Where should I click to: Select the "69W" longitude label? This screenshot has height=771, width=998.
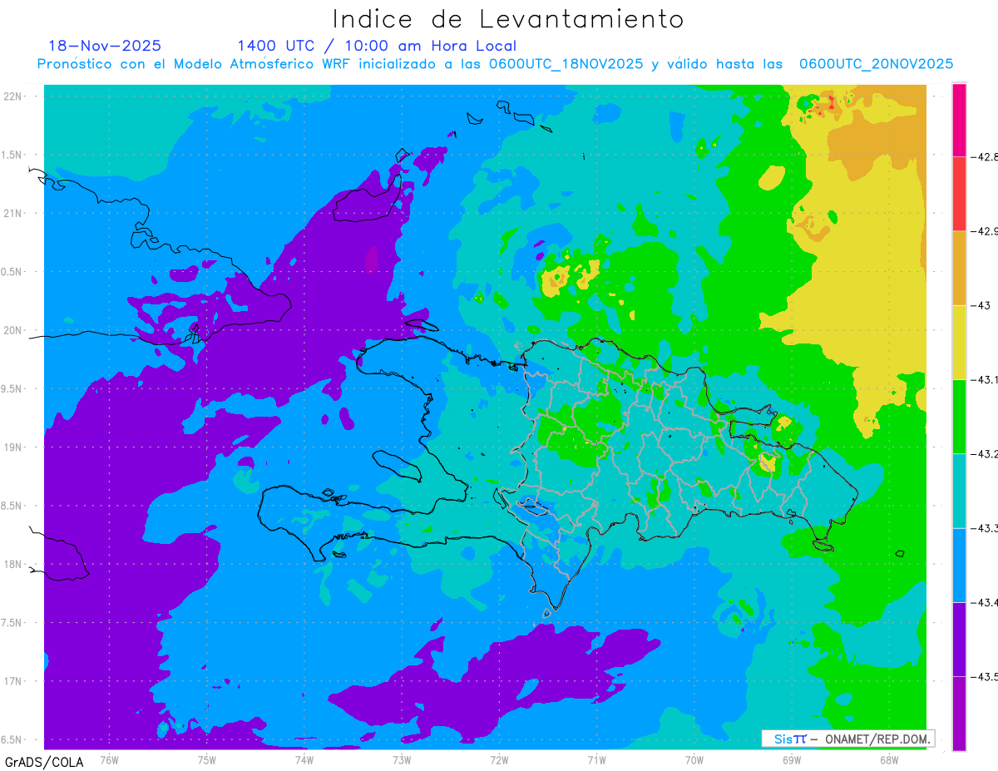pos(792,759)
